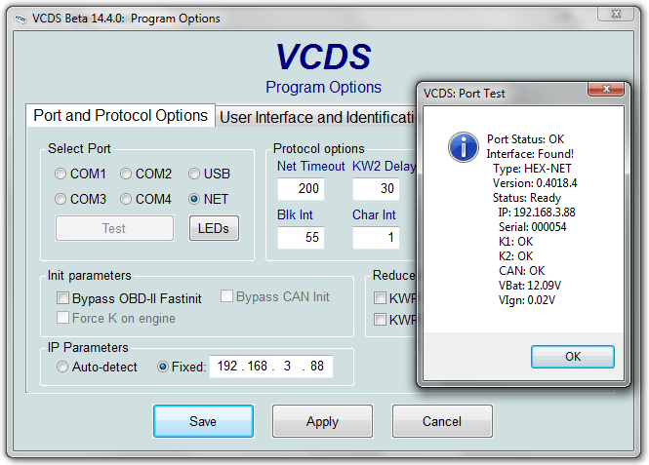Click the Test port button
The image size is (649, 465).
(114, 228)
